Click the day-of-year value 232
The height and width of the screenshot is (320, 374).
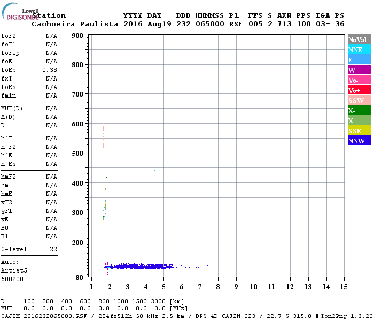coord(183,24)
